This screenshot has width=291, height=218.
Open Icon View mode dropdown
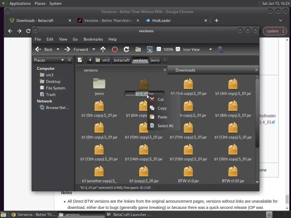[x=198, y=49]
